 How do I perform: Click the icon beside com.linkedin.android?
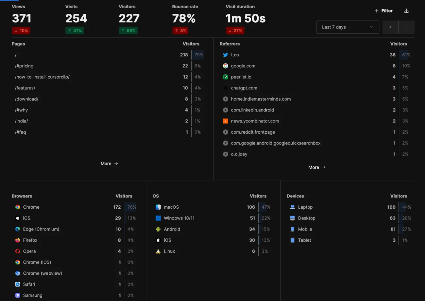pyautogui.click(x=225, y=110)
